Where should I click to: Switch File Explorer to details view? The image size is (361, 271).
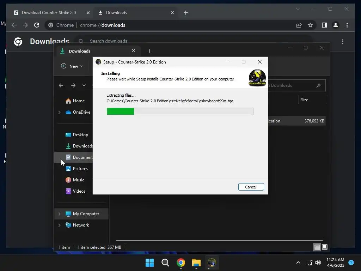click(x=317, y=247)
